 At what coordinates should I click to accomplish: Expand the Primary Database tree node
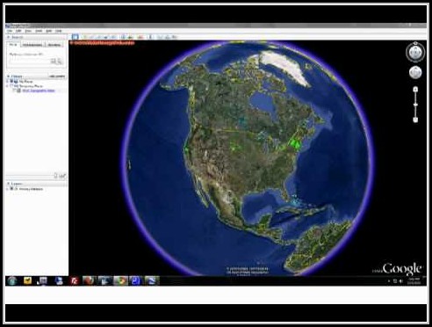click(8, 189)
